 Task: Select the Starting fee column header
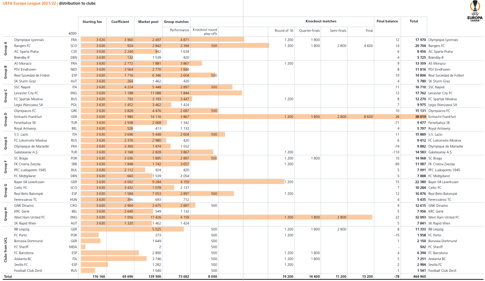tap(93, 22)
